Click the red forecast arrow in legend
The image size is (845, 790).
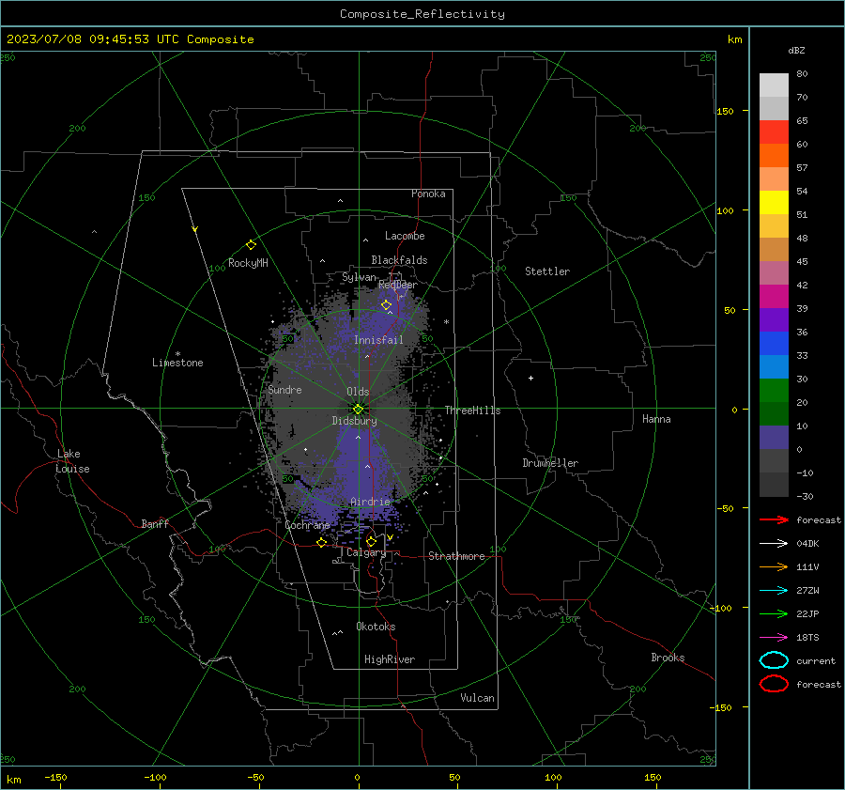tap(774, 519)
